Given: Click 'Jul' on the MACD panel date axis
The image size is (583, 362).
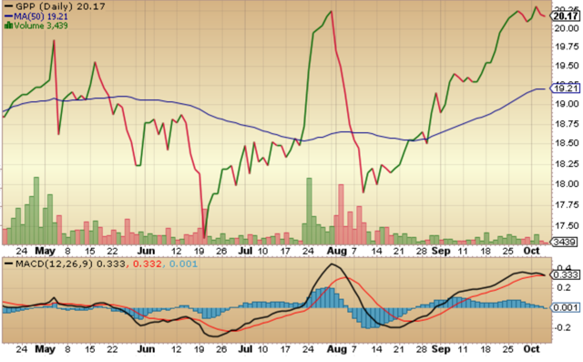Looking at the screenshot, I should click(245, 349).
